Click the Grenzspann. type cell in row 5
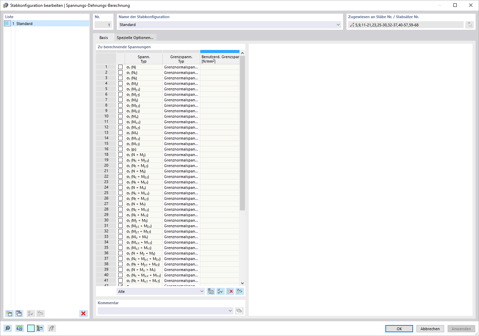Image resolution: width=479 pixels, height=336 pixels. click(181, 89)
